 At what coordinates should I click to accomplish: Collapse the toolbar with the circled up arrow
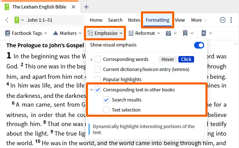222,20
